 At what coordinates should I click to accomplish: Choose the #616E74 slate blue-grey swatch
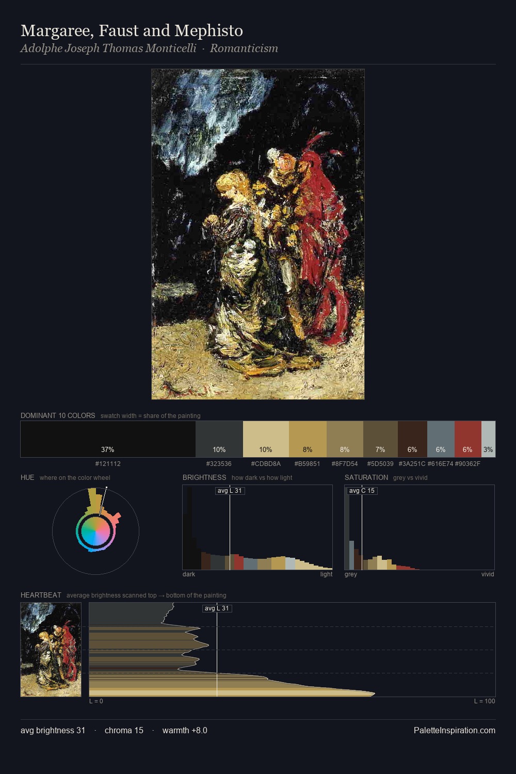point(441,439)
